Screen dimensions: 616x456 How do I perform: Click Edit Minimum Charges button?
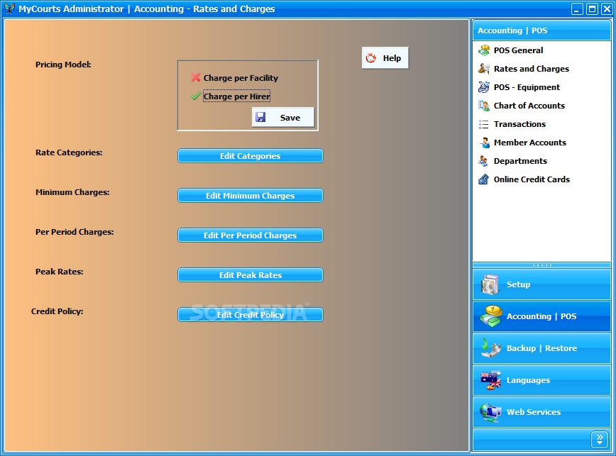tap(251, 196)
